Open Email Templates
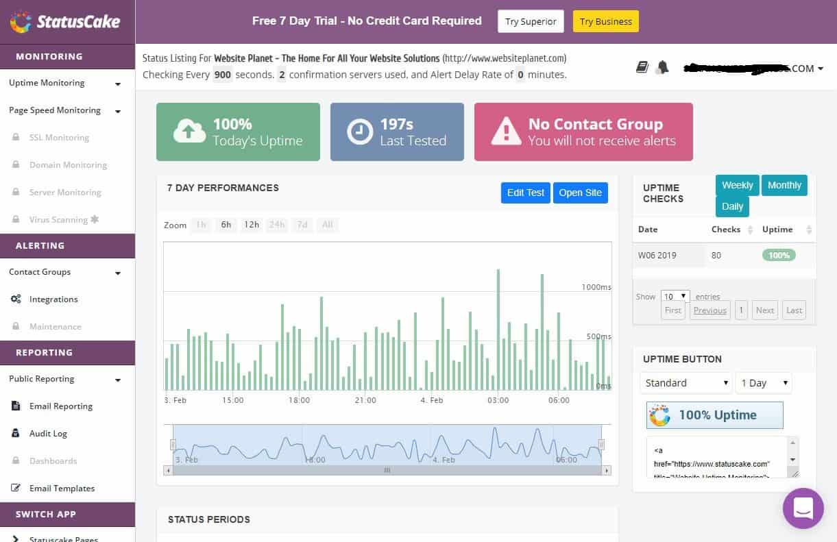The width and height of the screenshot is (837, 542). 60,488
